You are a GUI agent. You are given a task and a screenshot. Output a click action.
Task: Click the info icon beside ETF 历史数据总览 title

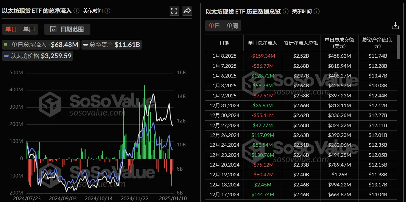point(285,12)
